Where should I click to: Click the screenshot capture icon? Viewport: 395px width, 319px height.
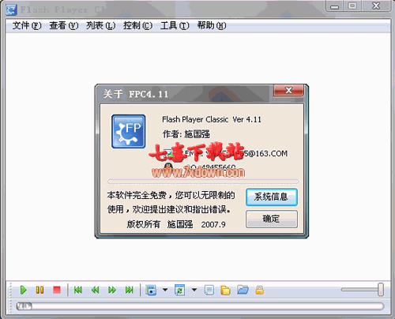point(151,290)
